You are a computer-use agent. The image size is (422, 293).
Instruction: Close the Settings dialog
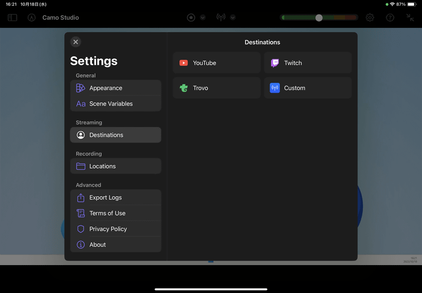75,42
